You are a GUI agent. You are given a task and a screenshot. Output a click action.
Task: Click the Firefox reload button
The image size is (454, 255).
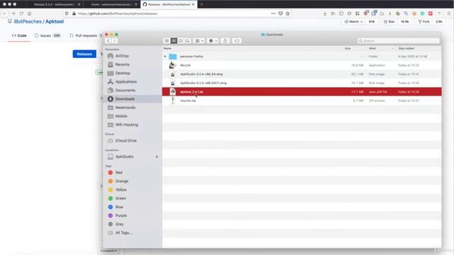pos(21,13)
